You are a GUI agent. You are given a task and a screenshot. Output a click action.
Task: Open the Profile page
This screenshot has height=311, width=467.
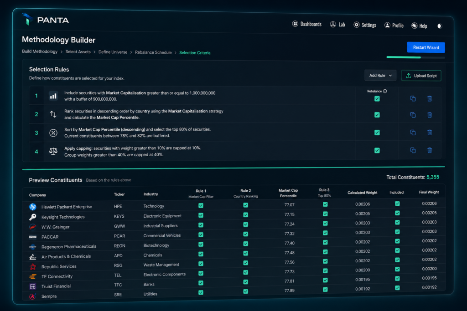pos(394,25)
